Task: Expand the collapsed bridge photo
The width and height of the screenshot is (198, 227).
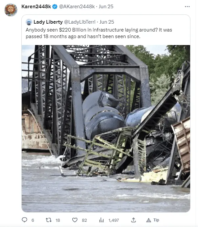Action: (106, 128)
